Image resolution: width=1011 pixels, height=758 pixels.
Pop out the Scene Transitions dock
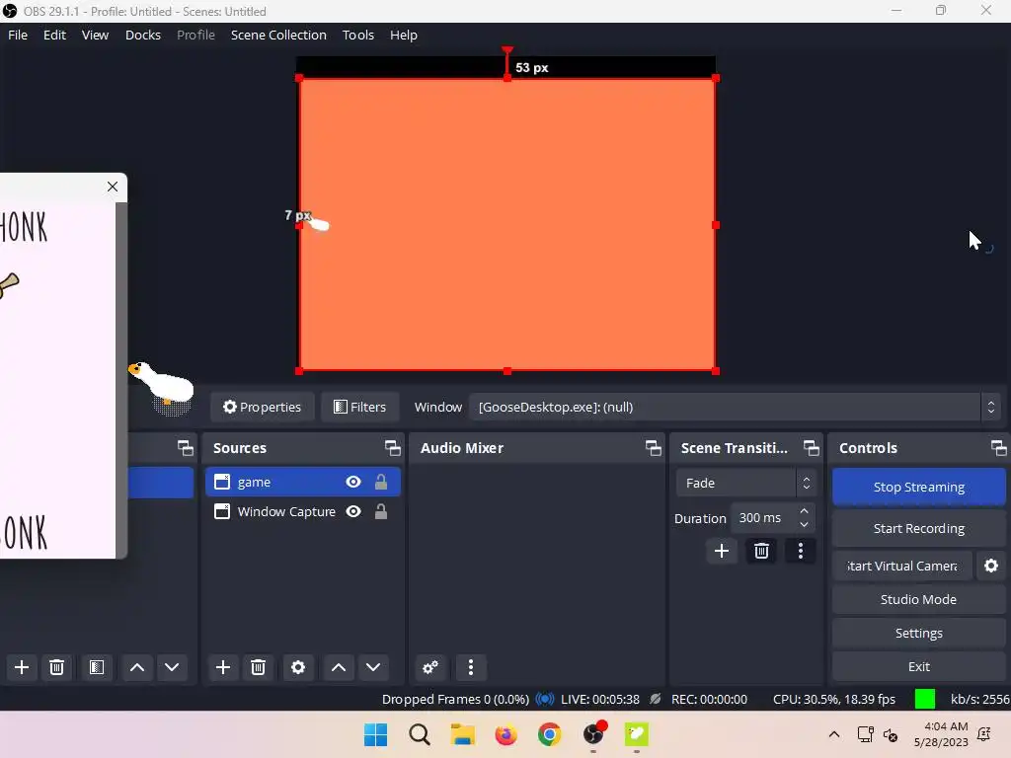pyautogui.click(x=812, y=448)
